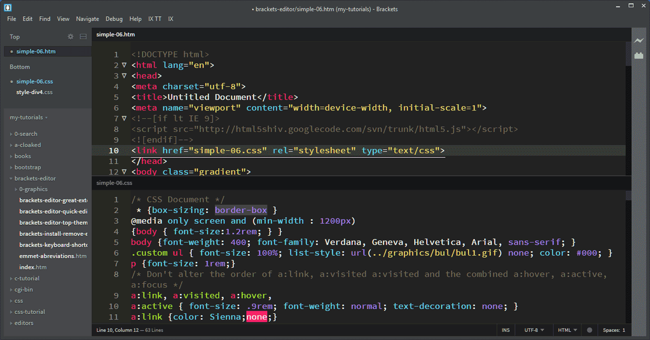Viewport: 650px width, 340px height.
Task: Click the indent width value 1
Action: (623, 330)
